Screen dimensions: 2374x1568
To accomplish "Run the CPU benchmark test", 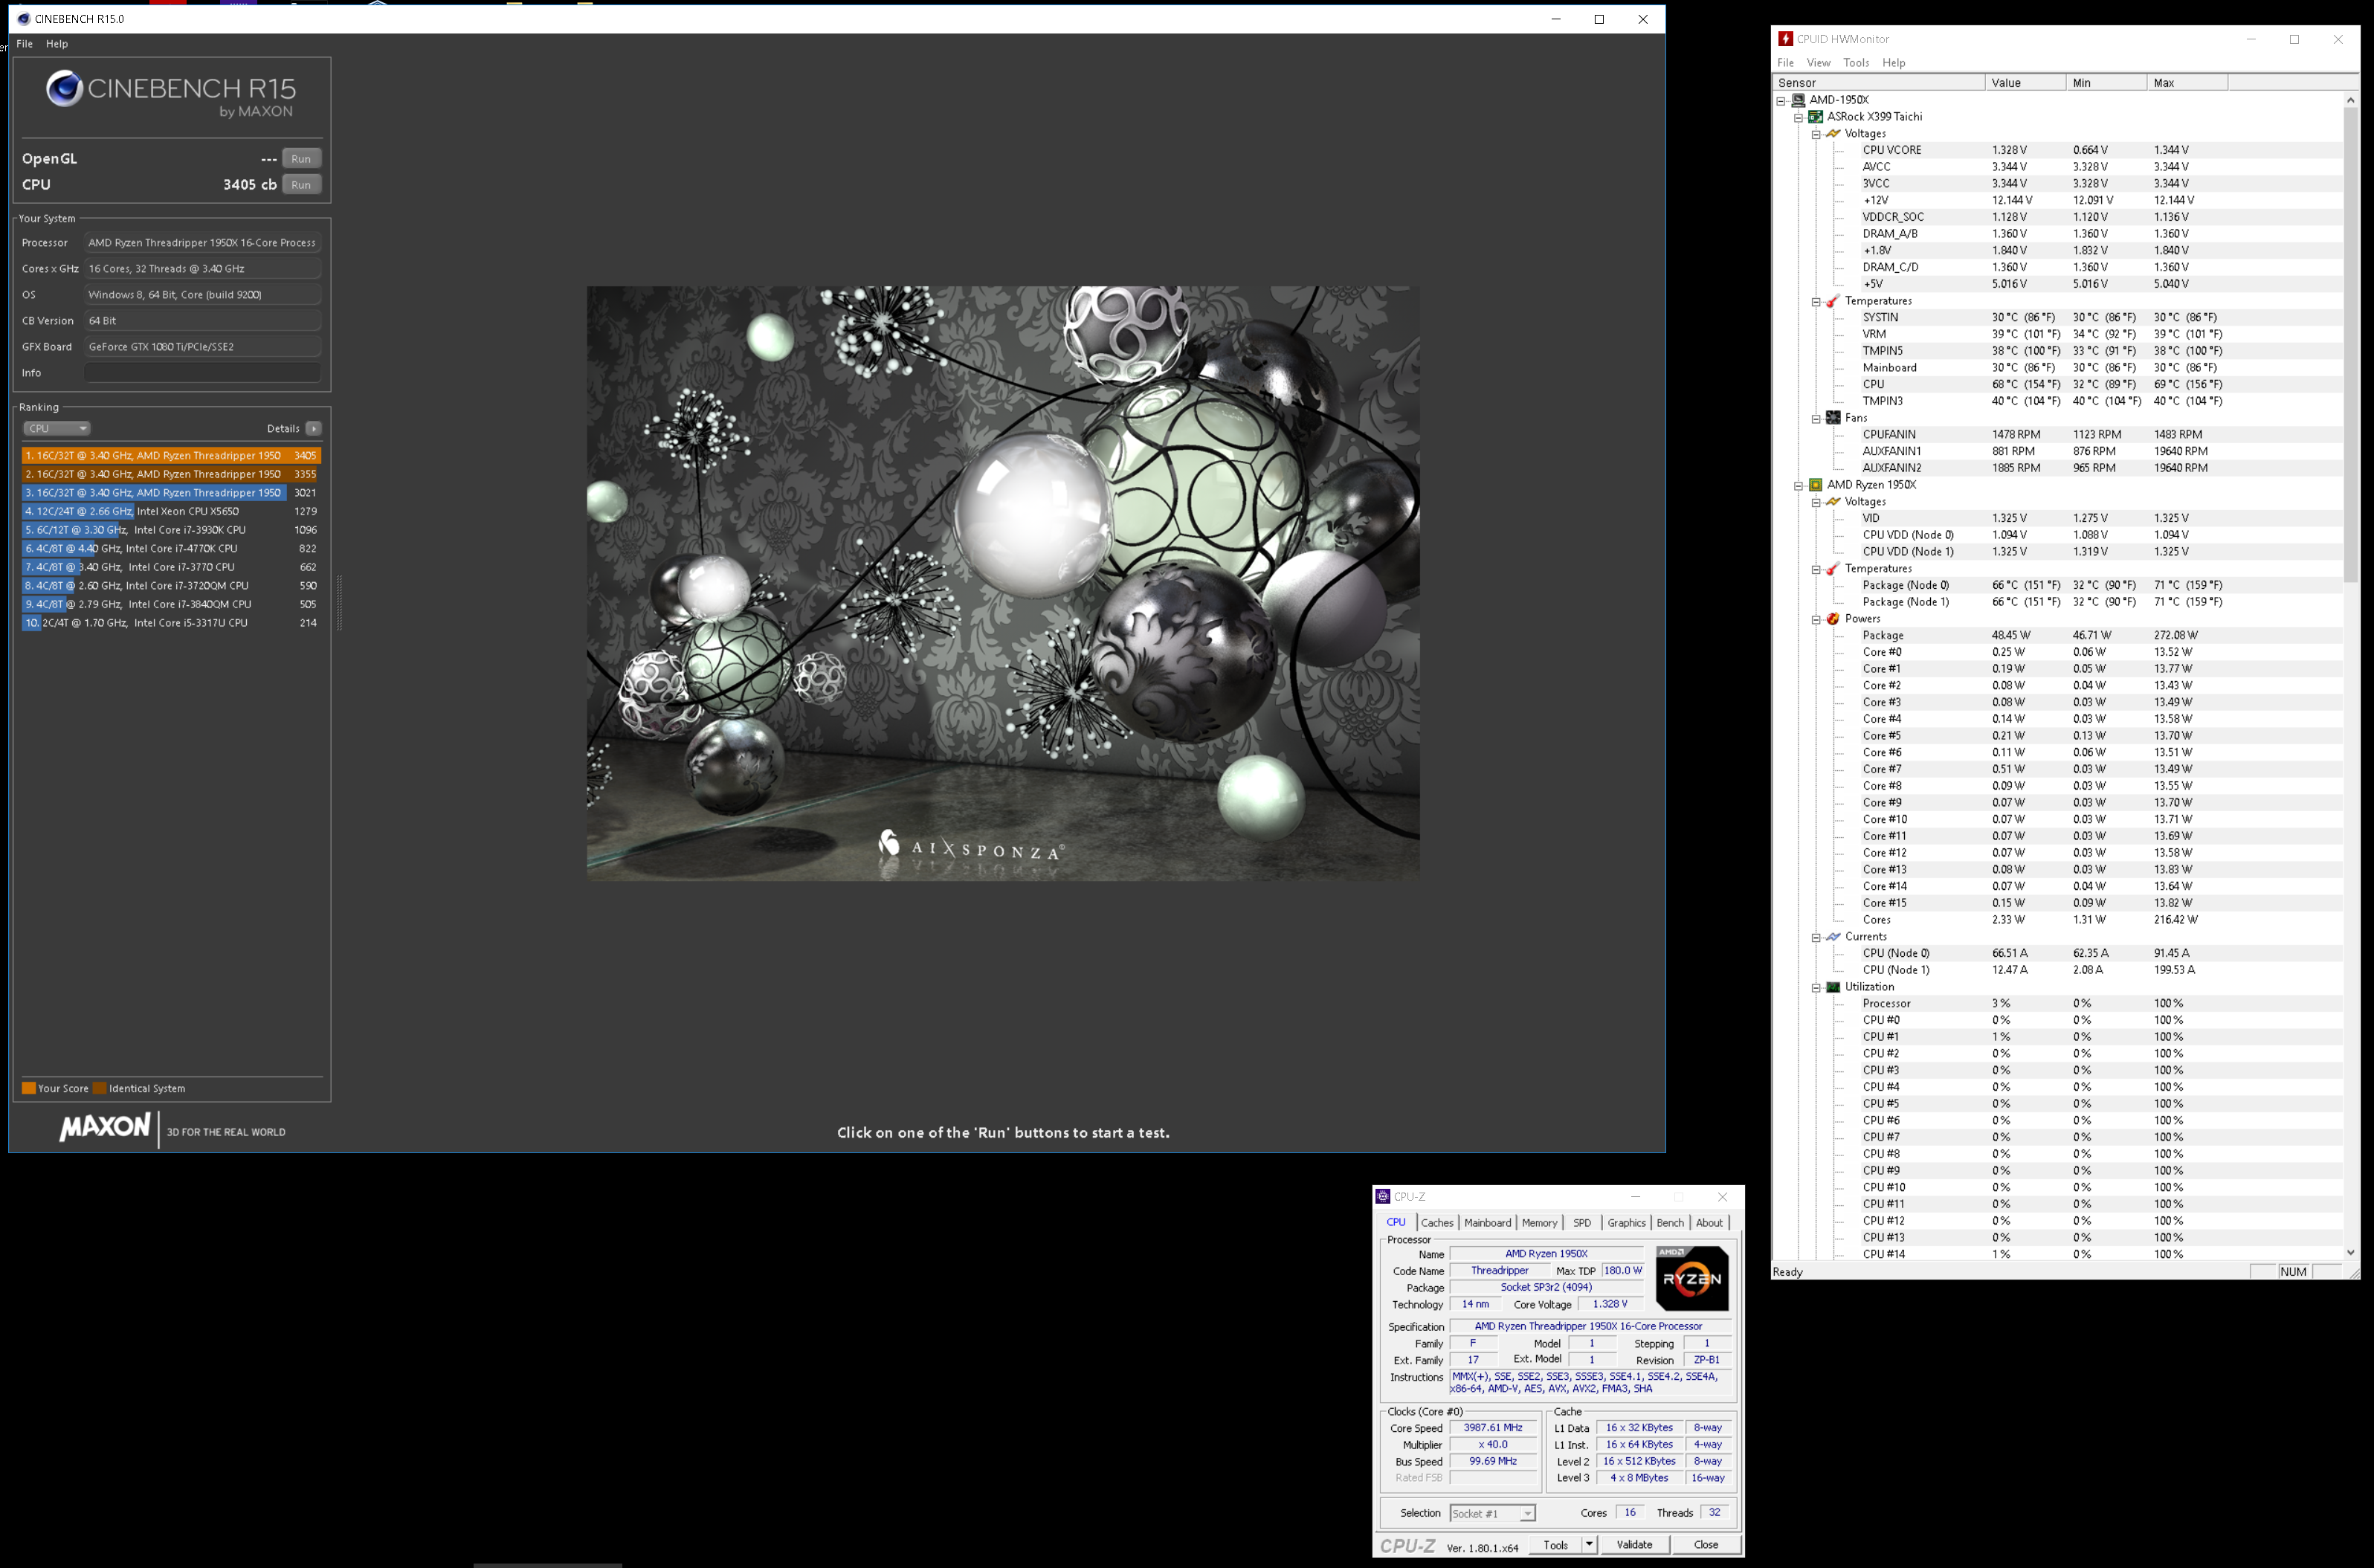I will click(x=301, y=185).
